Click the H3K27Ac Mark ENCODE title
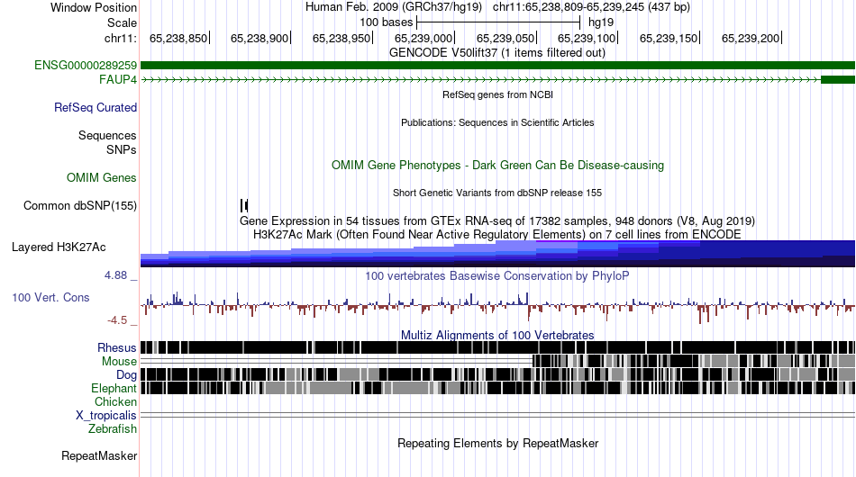 coord(497,234)
